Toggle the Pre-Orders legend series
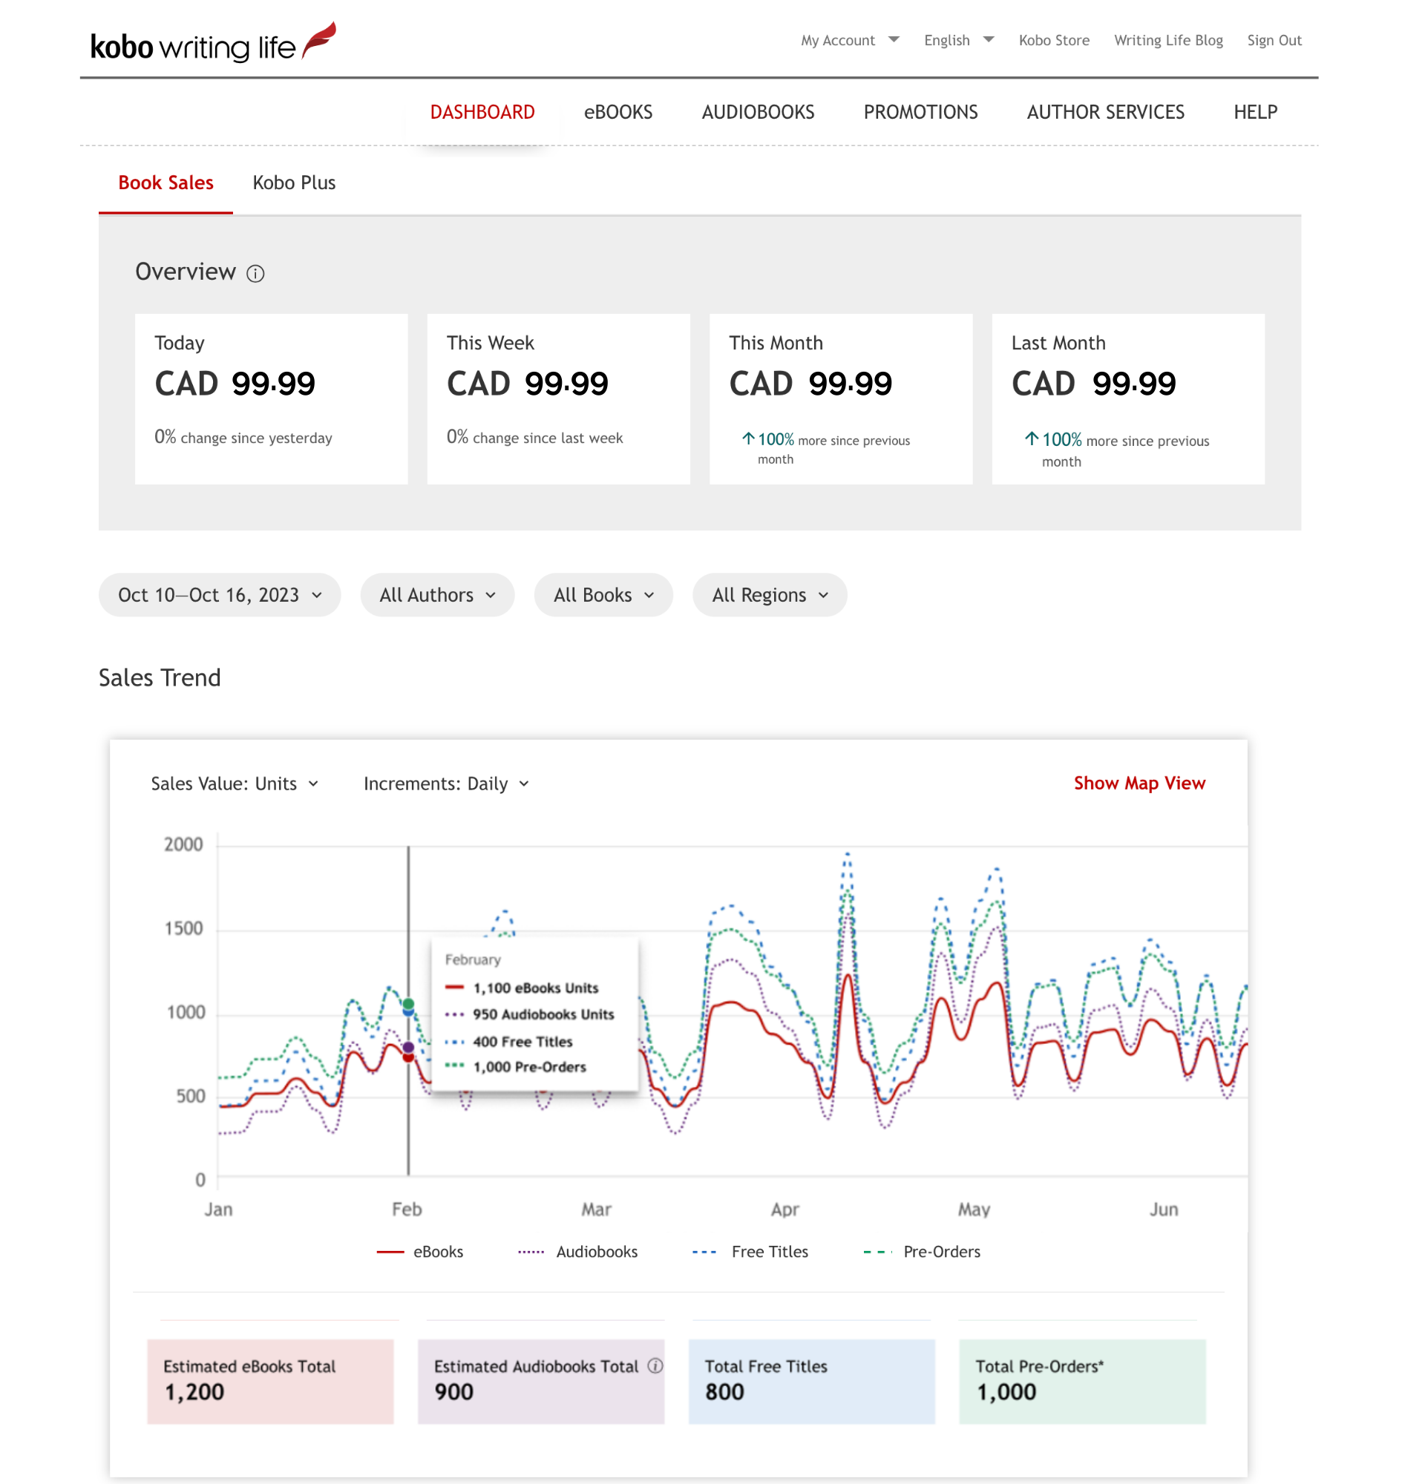Image resolution: width=1402 pixels, height=1484 pixels. [x=922, y=1252]
